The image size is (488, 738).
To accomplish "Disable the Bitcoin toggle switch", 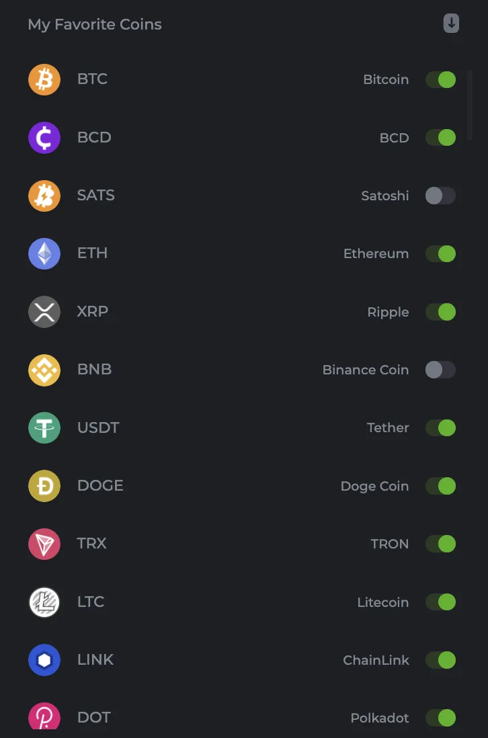I will [x=440, y=79].
